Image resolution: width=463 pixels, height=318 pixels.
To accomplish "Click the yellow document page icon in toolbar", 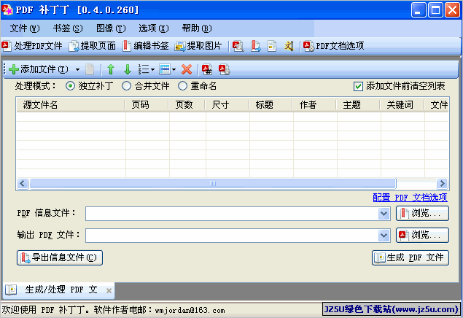I will point(272,46).
